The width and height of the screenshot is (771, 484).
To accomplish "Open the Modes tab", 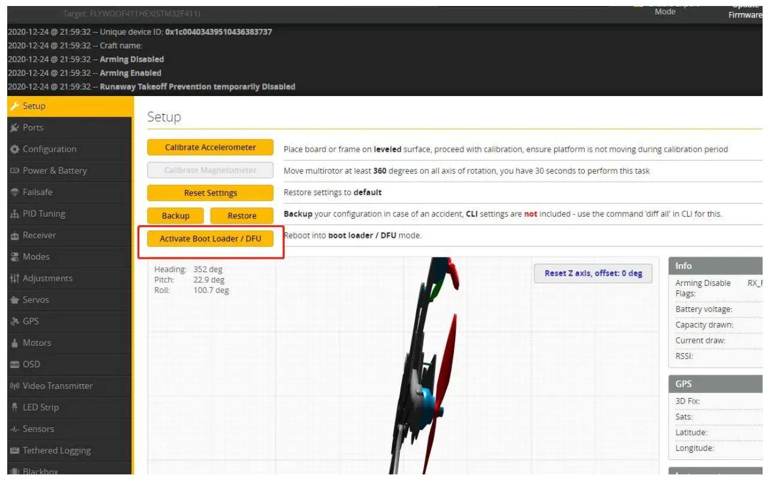I will coord(70,257).
